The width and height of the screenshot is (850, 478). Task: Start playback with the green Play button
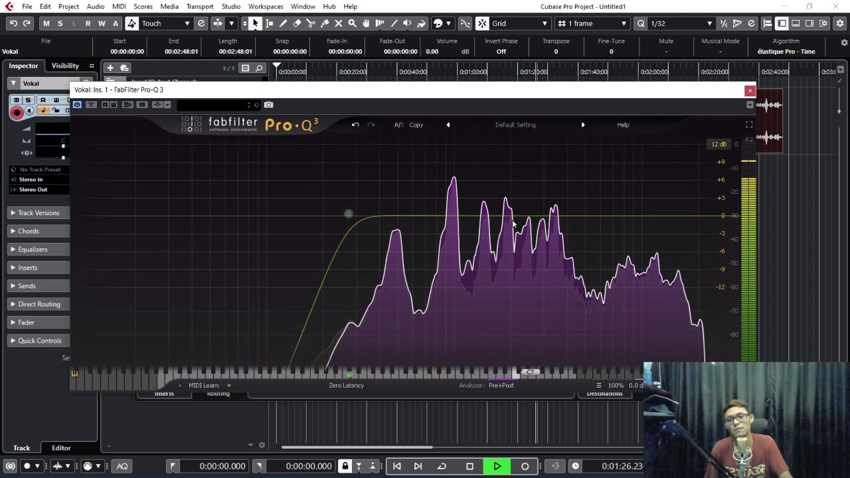click(497, 466)
